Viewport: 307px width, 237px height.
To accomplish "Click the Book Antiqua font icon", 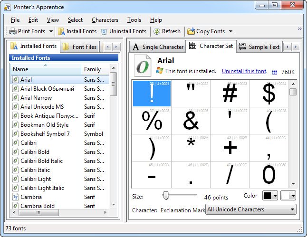I will click(15, 116).
